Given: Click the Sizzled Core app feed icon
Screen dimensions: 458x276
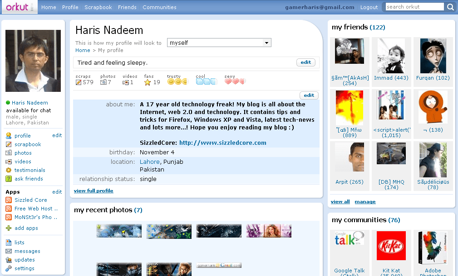Looking at the screenshot, I should click(x=9, y=200).
